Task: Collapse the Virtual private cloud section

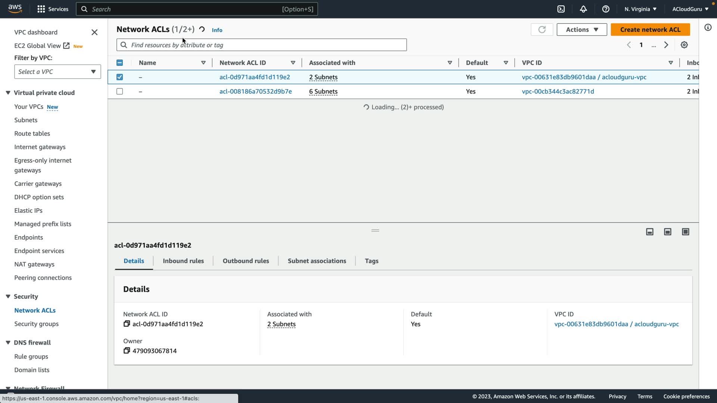Action: coord(8,93)
